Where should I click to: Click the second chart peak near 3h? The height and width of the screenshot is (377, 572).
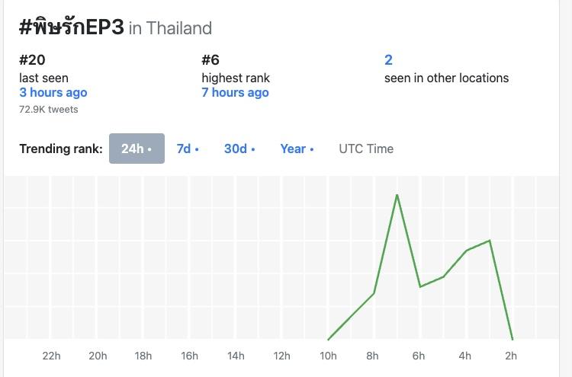pyautogui.click(x=490, y=241)
